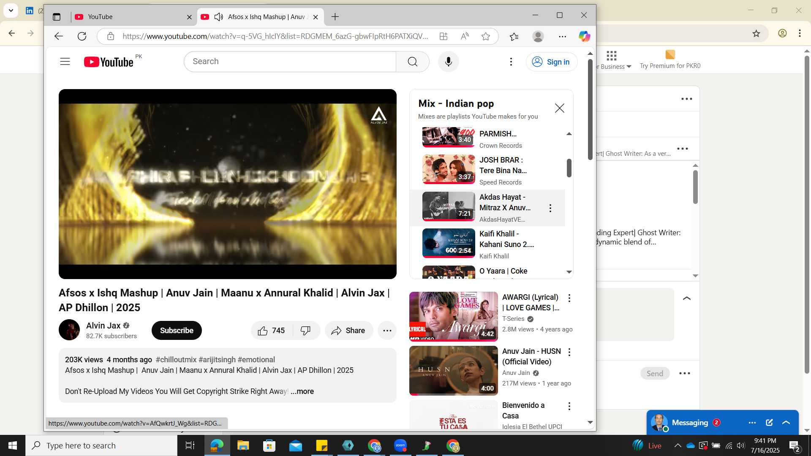Dislike the video with thumbs down
Screen dimensions: 811x456
[306, 331]
